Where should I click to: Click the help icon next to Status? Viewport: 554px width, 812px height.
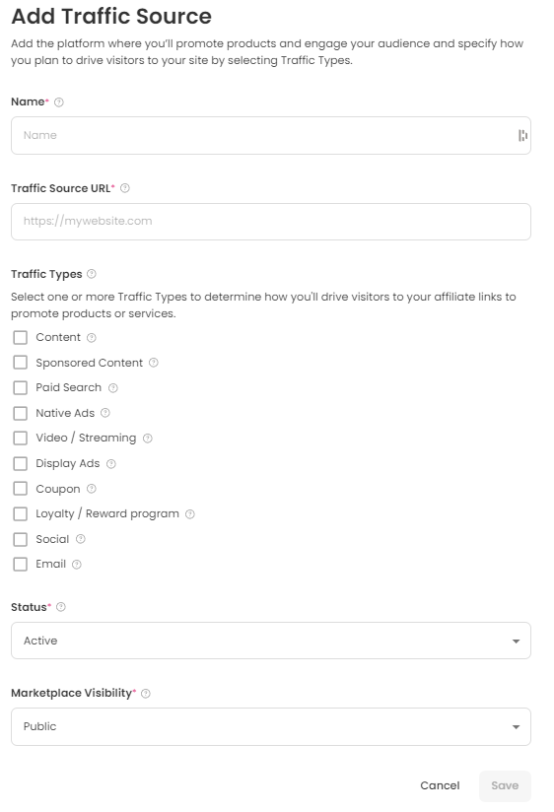click(x=61, y=607)
